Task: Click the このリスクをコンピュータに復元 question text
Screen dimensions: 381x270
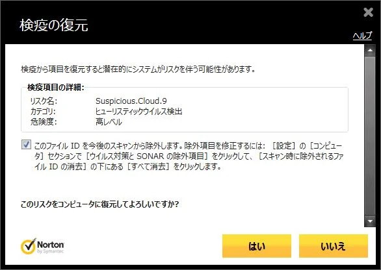Action: [x=99, y=204]
